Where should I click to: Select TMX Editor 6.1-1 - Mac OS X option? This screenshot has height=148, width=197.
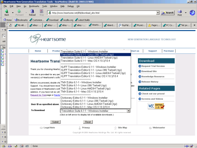pyautogui.click(x=96, y=92)
